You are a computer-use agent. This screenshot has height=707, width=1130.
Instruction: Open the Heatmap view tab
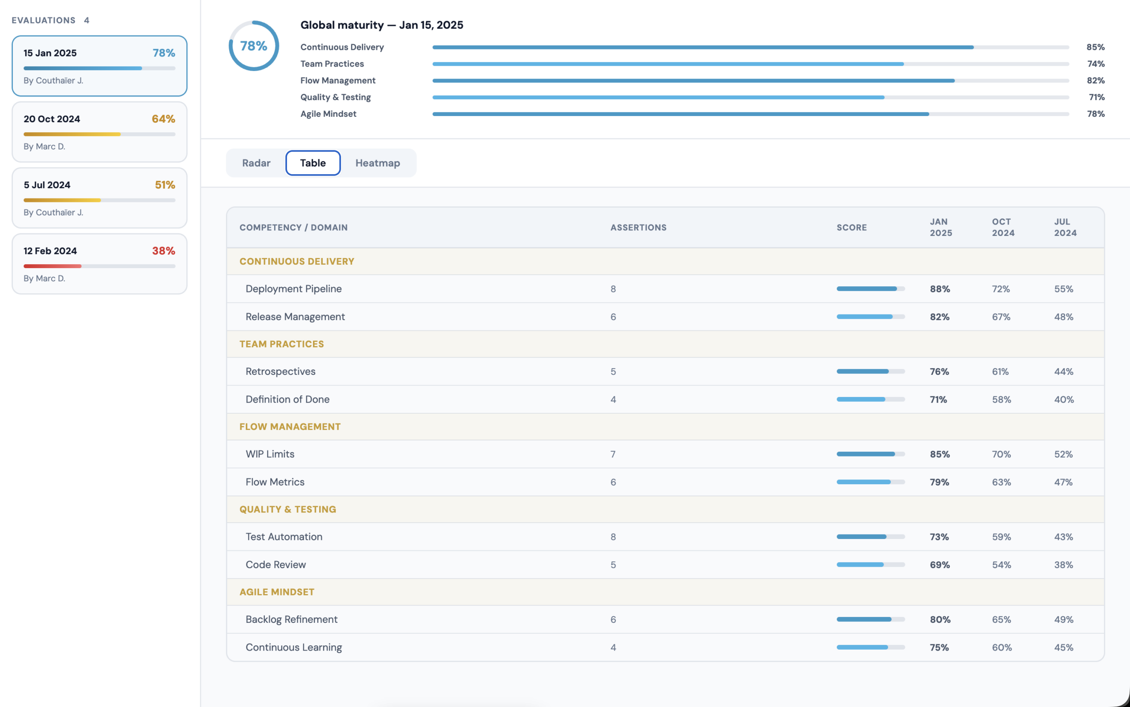(377, 163)
